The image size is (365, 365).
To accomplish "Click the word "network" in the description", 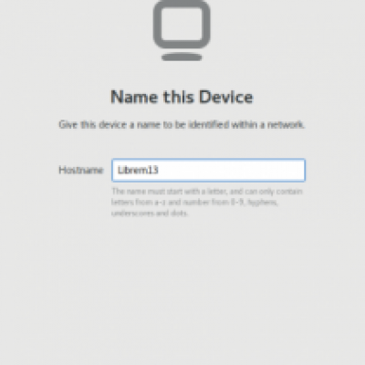I will [286, 125].
